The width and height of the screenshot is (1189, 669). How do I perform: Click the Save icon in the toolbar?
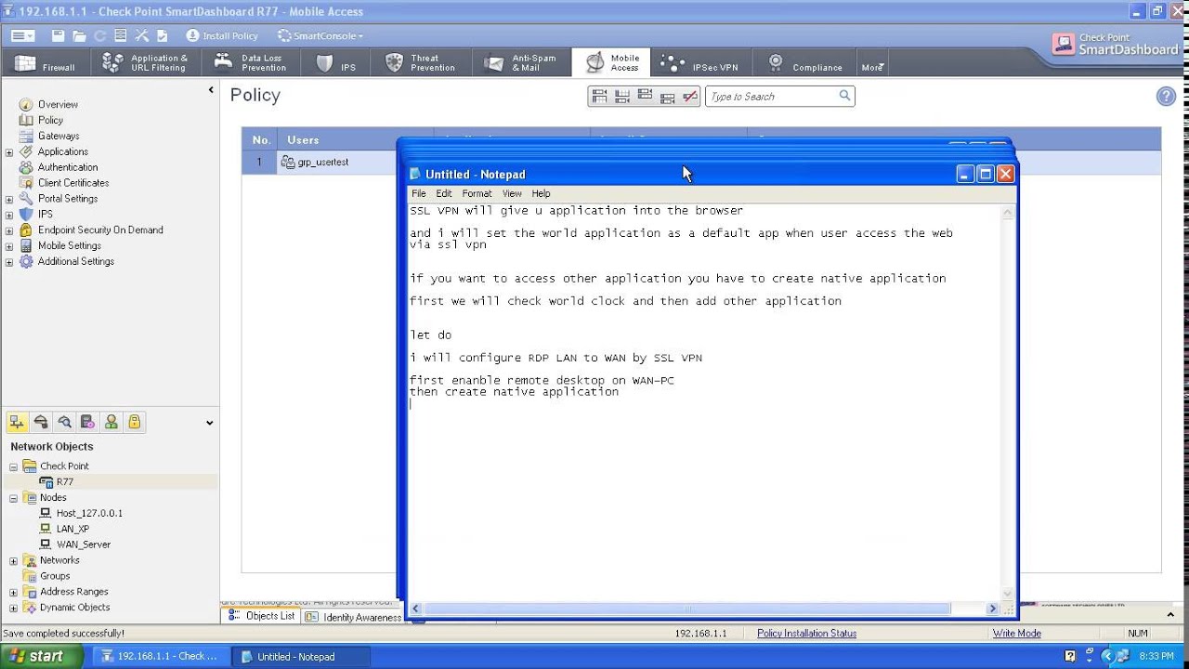pos(58,35)
